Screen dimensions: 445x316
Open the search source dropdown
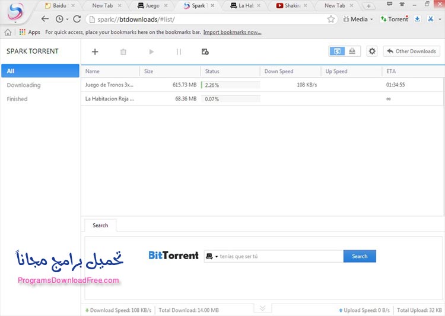212,256
